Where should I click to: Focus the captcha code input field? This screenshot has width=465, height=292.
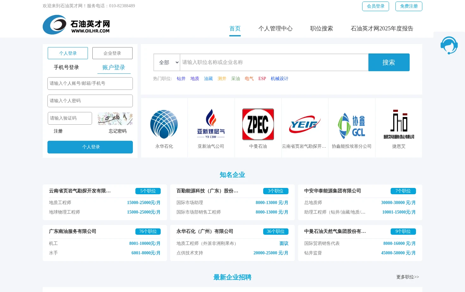pos(70,118)
